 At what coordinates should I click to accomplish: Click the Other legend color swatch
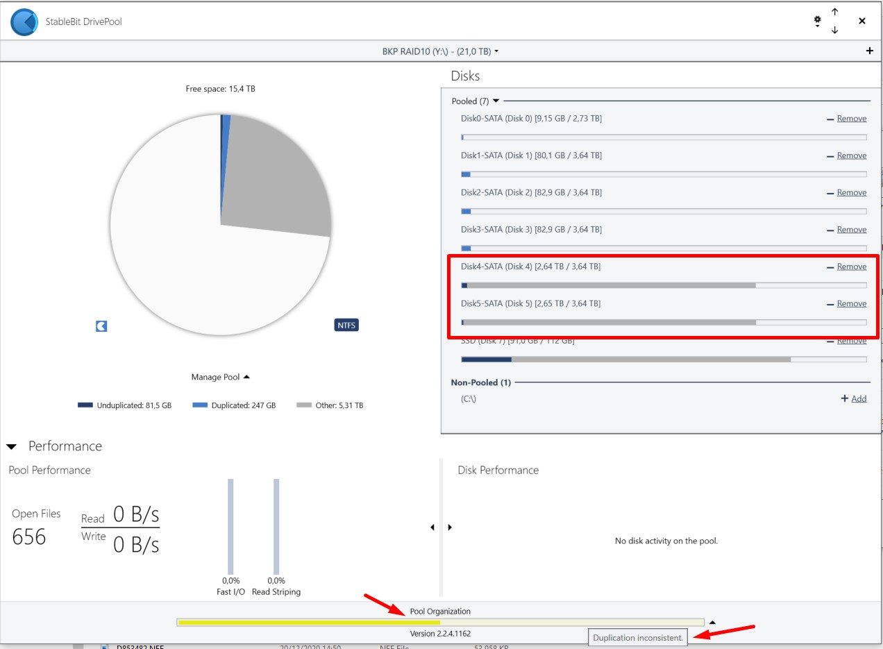(x=303, y=405)
